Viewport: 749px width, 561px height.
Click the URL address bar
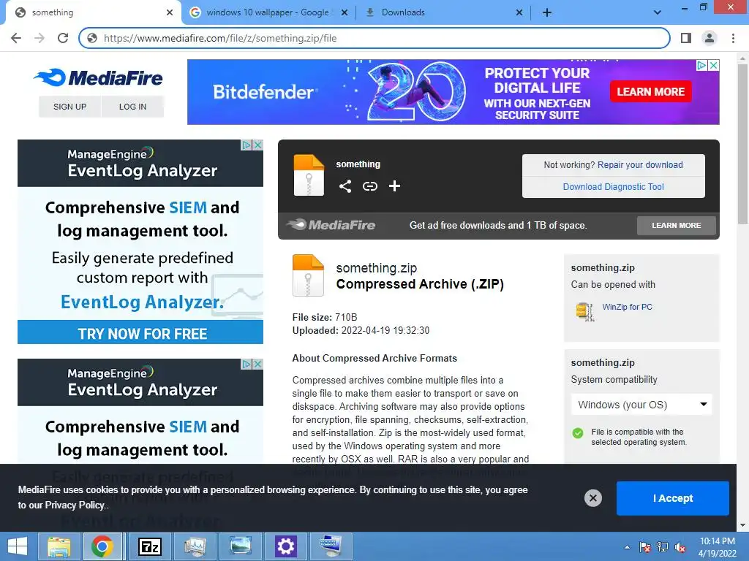coord(374,38)
